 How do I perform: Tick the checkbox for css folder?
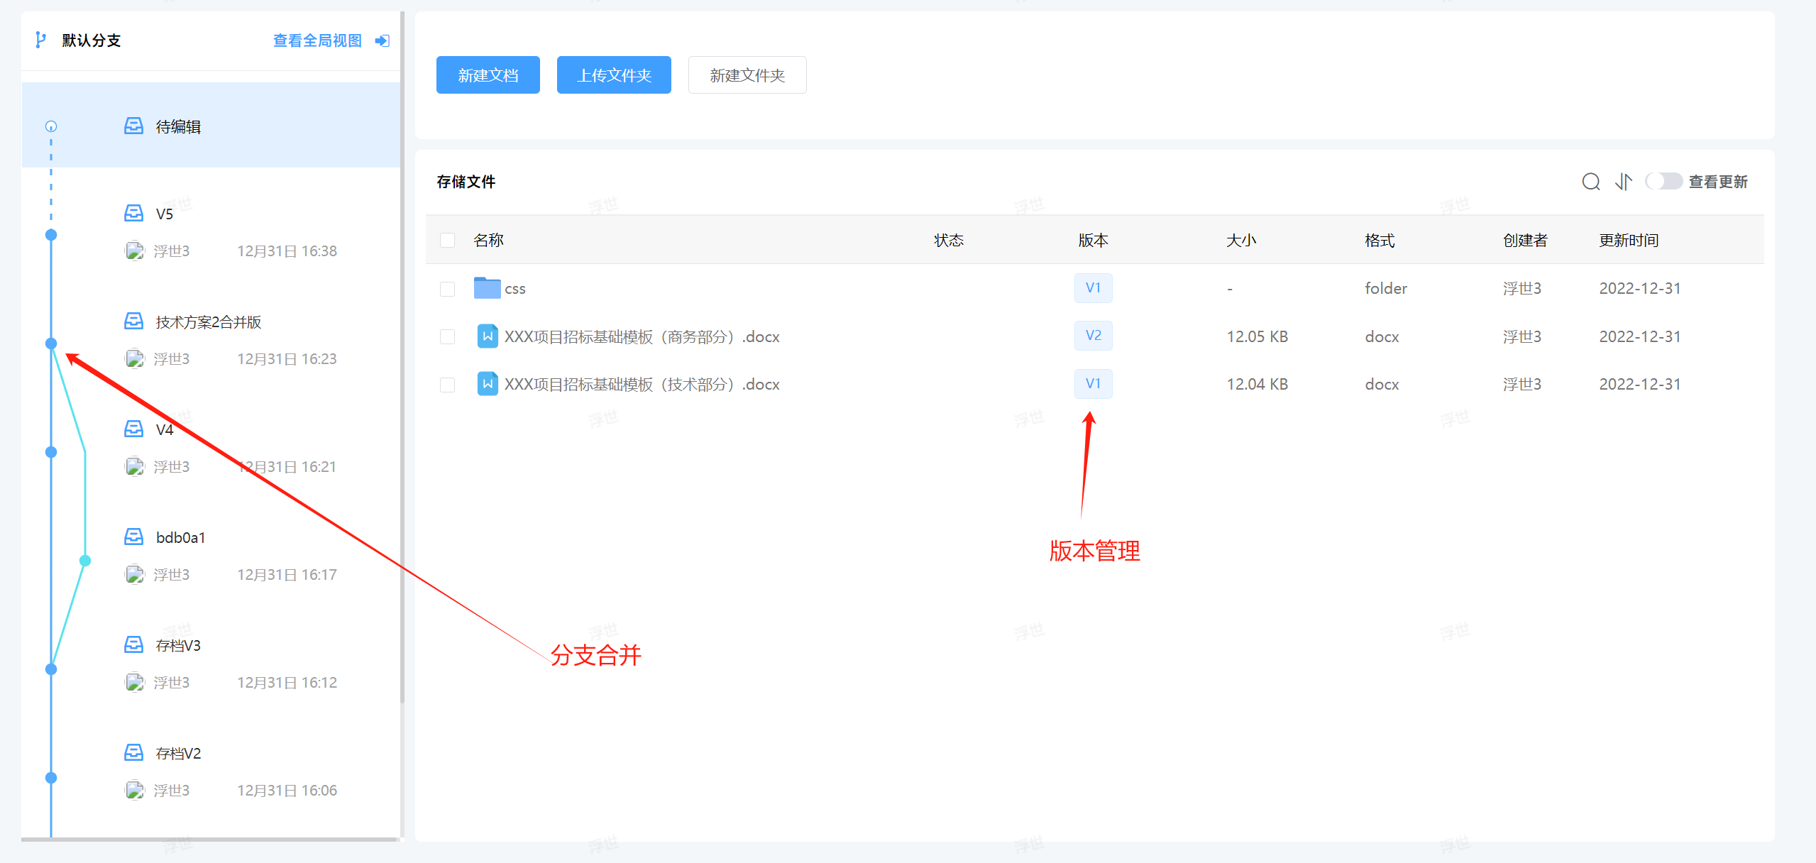tap(447, 289)
